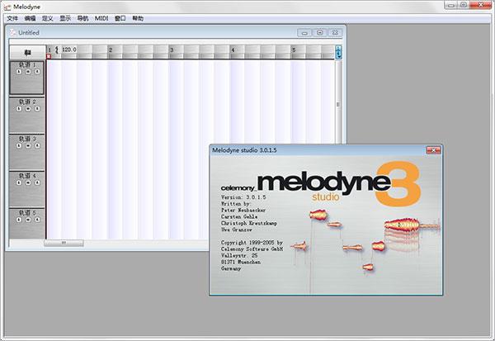Mute 轨道 2 with its M button
Viewport: 495px width, 341px height.
(x=28, y=109)
